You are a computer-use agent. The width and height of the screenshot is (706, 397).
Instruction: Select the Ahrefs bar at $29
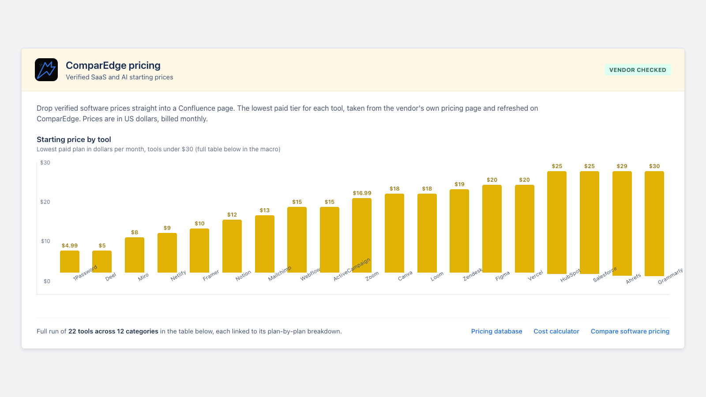point(622,223)
